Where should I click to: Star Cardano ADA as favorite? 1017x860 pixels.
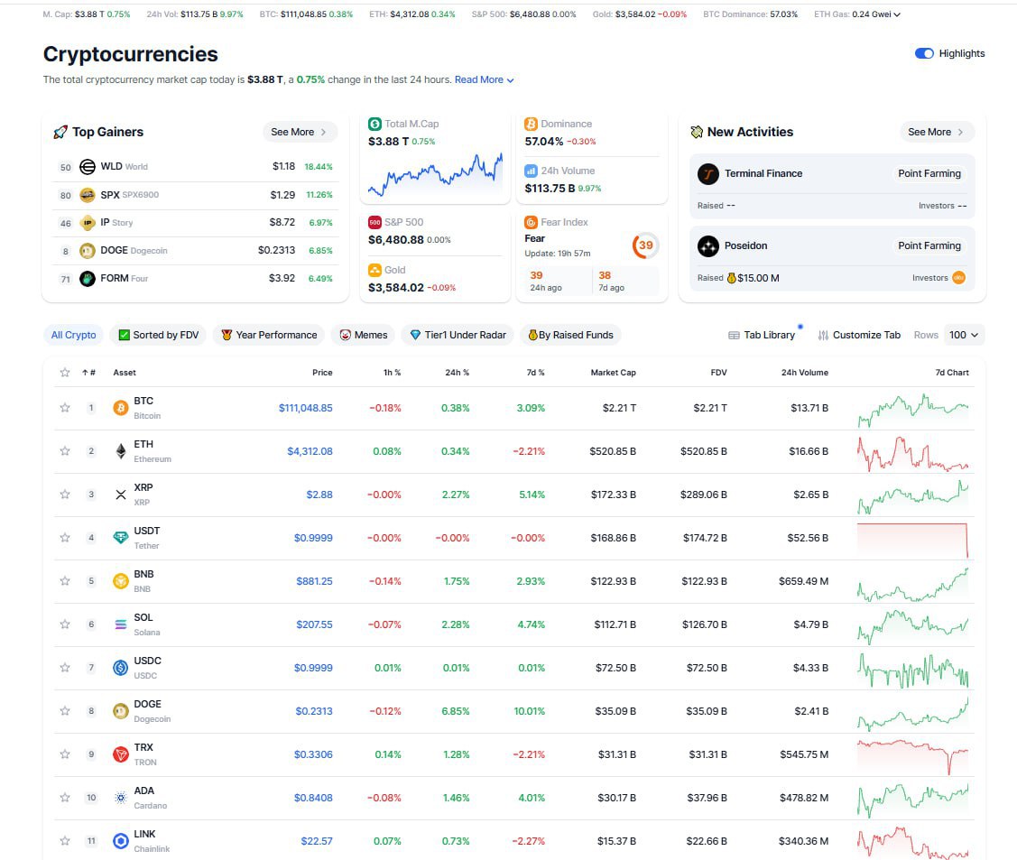65,798
